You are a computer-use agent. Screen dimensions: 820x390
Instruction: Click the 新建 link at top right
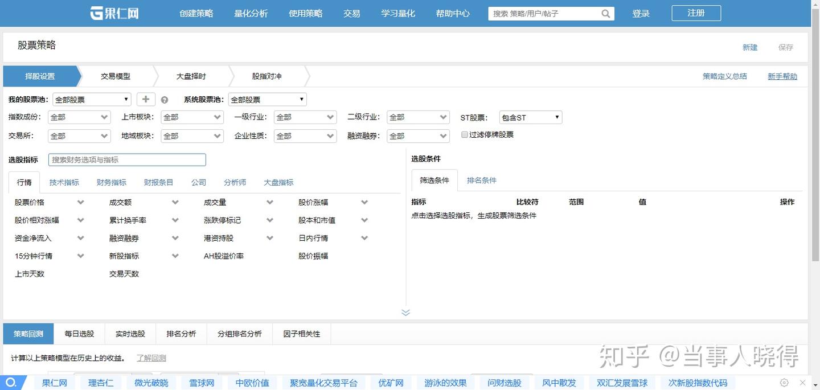click(x=750, y=47)
